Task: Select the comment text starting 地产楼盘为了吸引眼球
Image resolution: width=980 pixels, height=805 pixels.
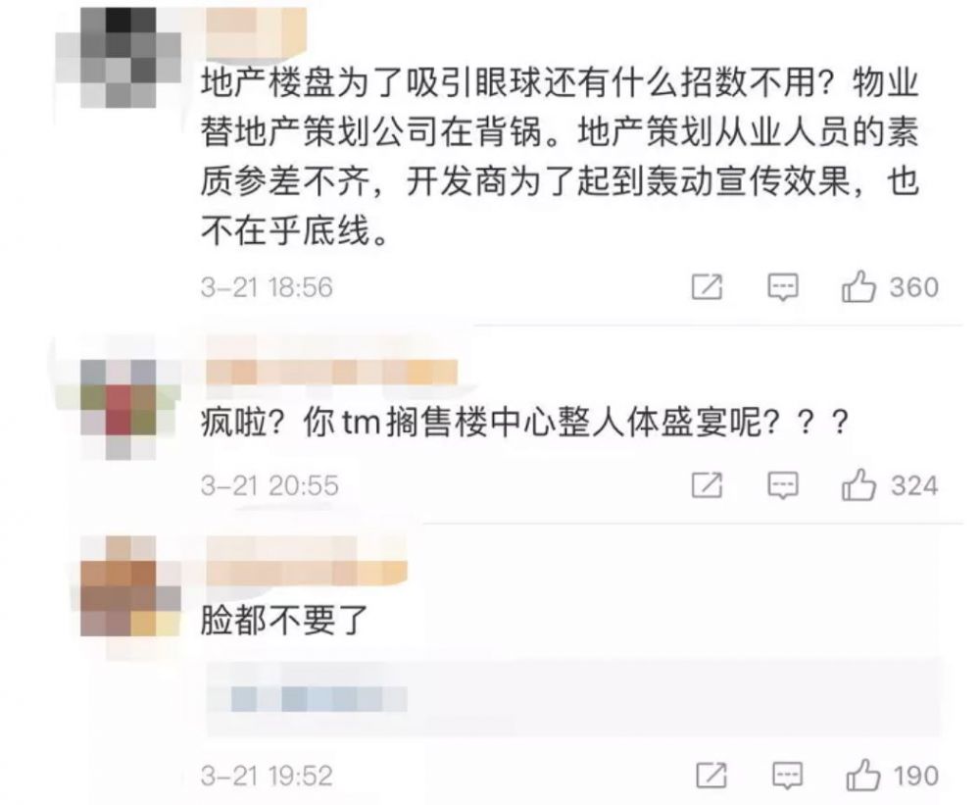Action: tap(560, 157)
